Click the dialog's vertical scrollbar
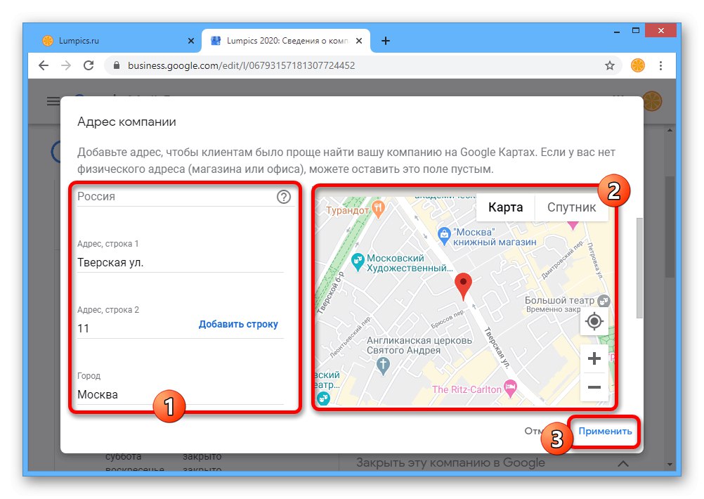The width and height of the screenshot is (704, 499). [x=639, y=268]
